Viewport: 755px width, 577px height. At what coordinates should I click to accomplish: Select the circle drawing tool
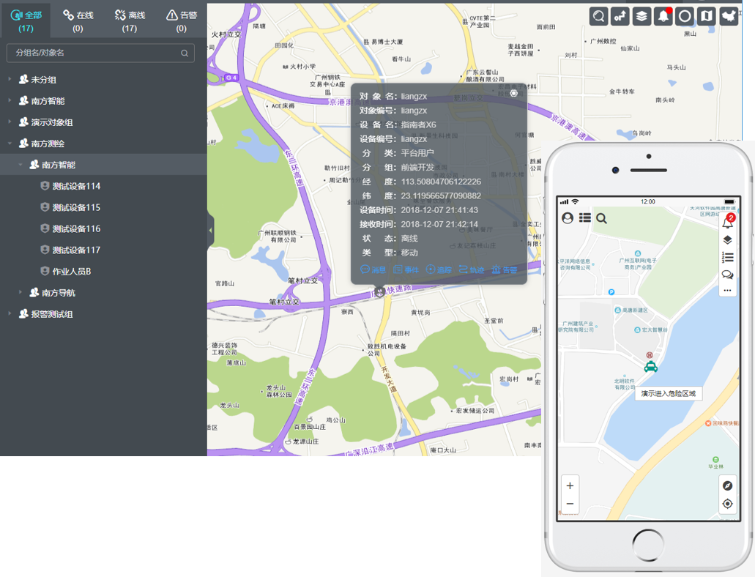685,16
